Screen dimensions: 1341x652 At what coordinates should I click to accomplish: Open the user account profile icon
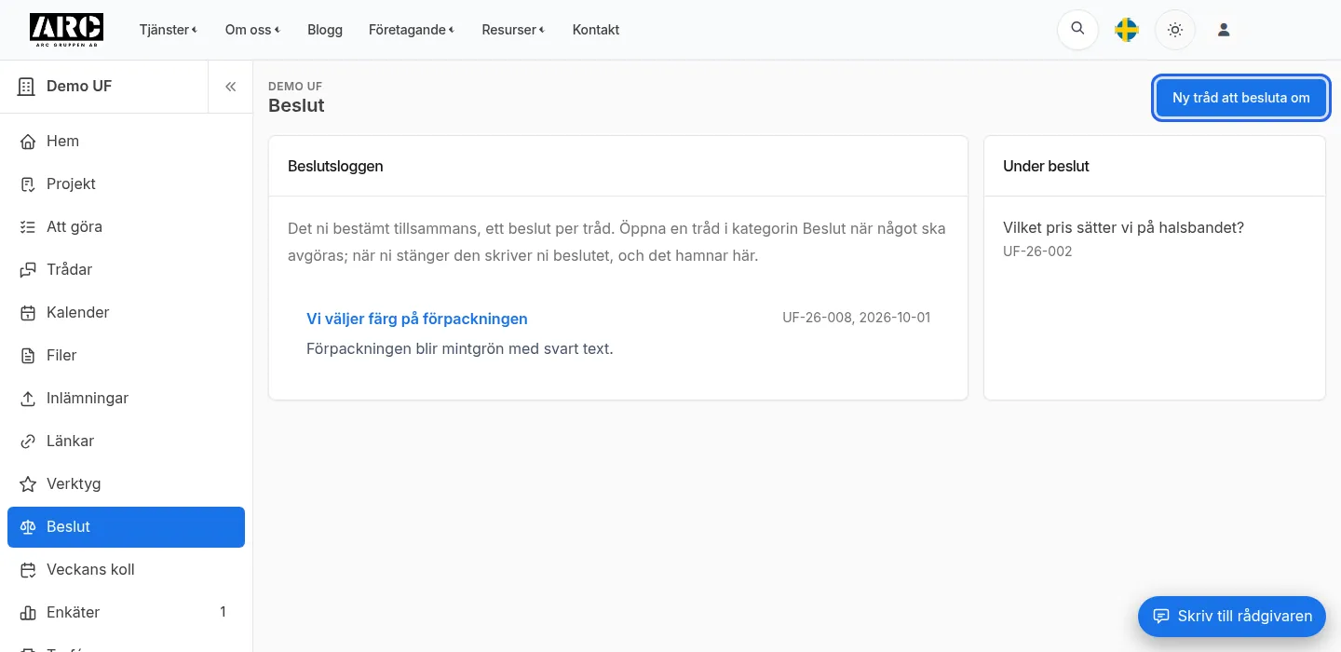coord(1224,30)
